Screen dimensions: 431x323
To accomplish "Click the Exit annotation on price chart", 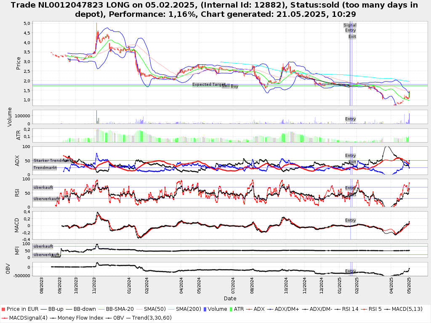I will point(352,37).
